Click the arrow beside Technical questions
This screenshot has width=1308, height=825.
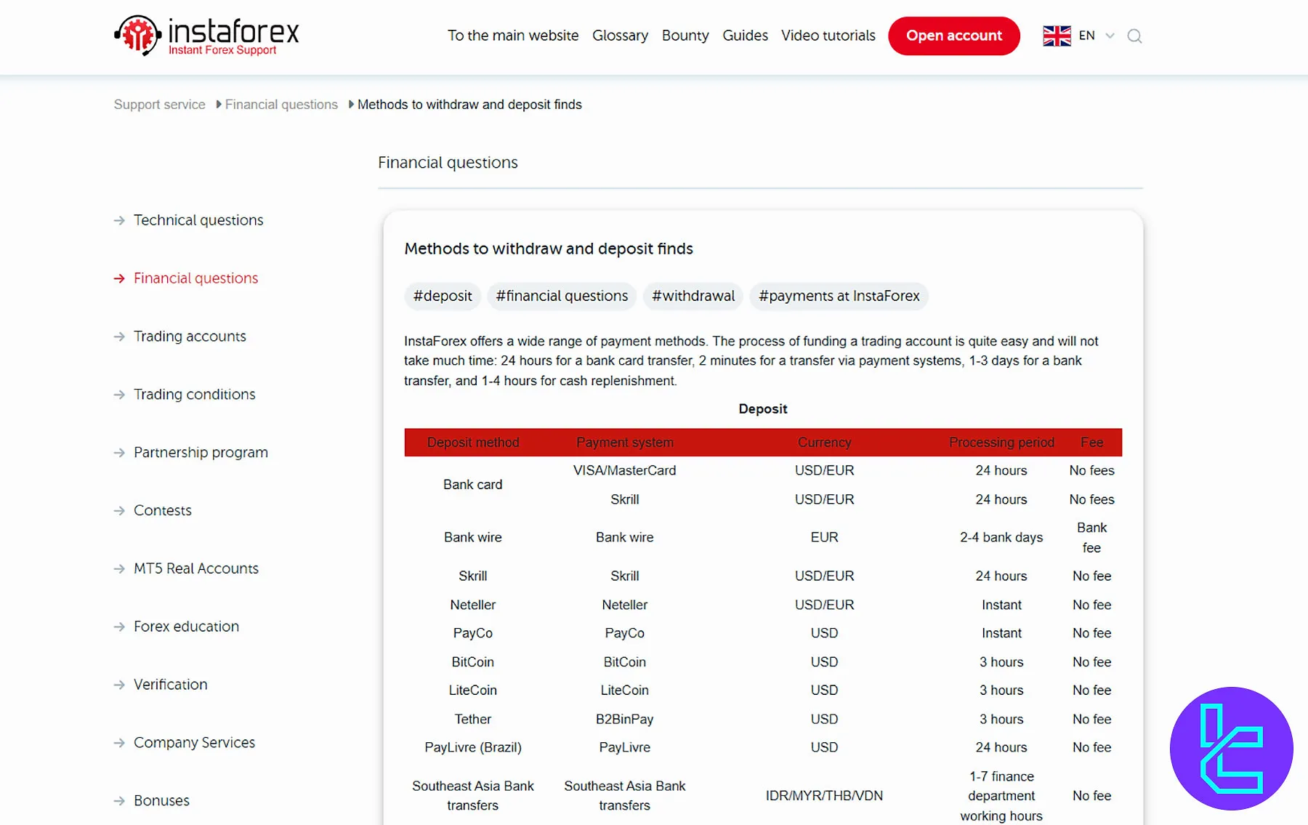[x=119, y=220]
